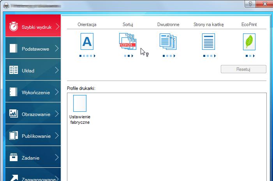The image size is (273, 181).
Task: Click the booklet icon beside Publikowanie
Action: 13,135
